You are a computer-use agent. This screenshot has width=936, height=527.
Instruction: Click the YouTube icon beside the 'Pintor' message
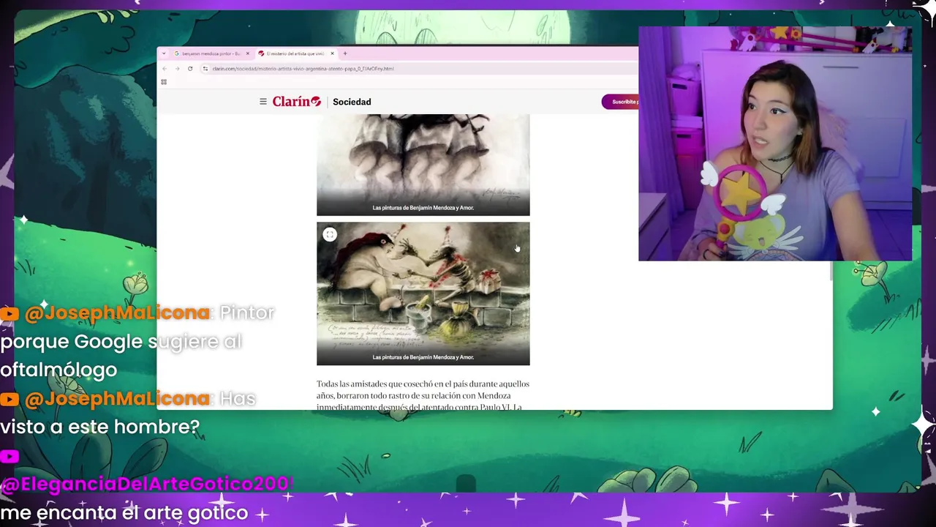coord(10,314)
